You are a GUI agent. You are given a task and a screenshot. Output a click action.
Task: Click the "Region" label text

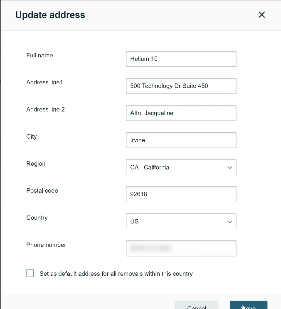36,164
